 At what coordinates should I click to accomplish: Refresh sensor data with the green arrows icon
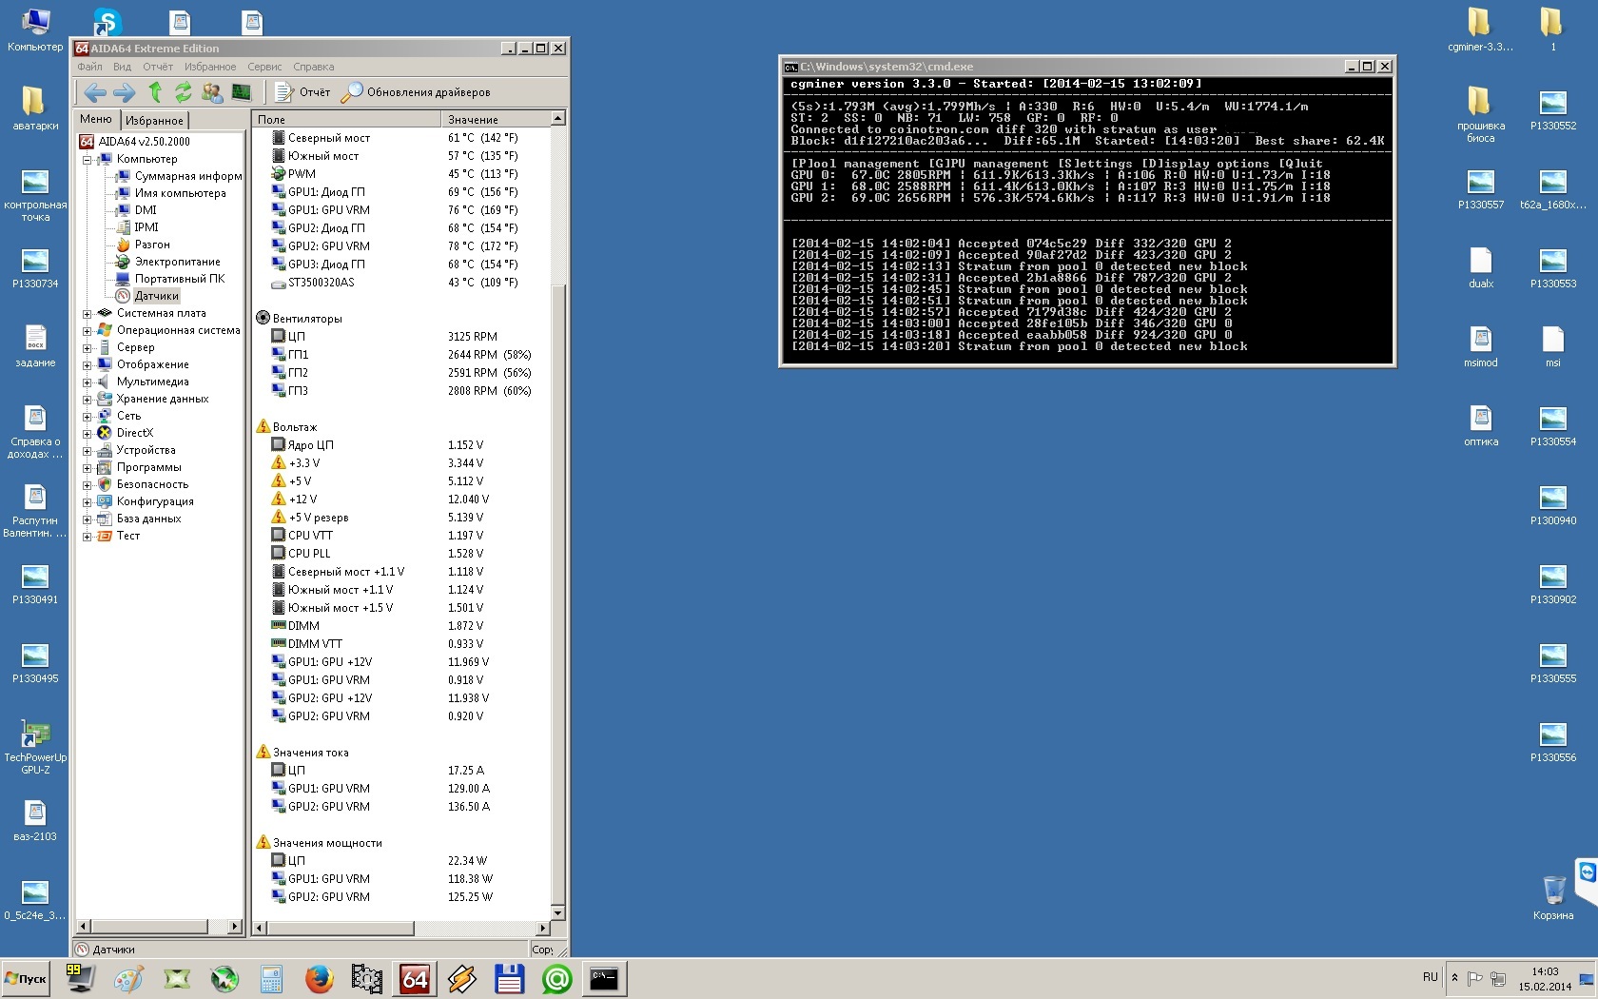(183, 92)
